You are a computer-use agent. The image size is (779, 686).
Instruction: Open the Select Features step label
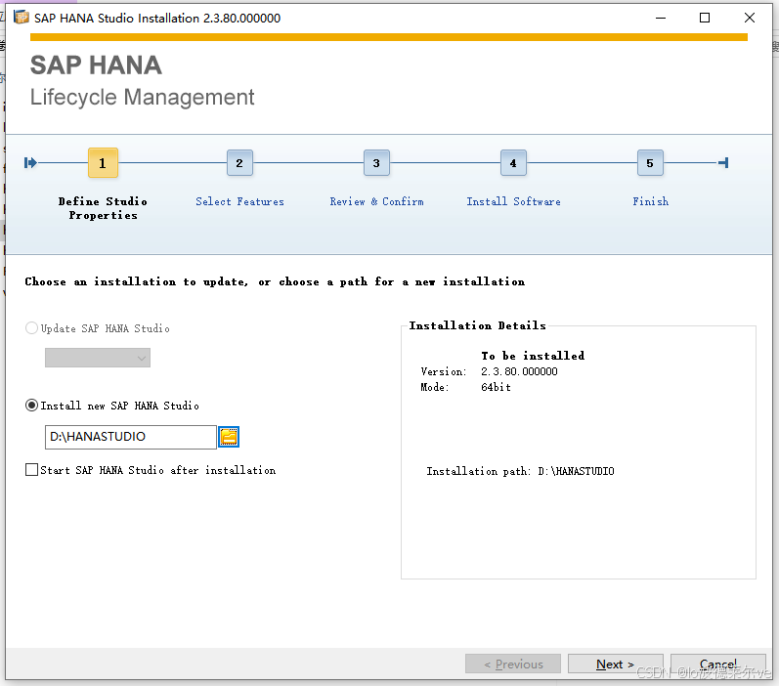pos(239,201)
